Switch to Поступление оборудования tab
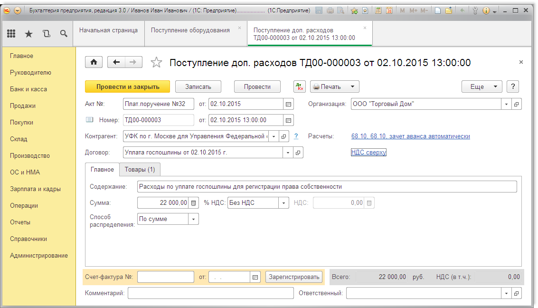This screenshot has width=538, height=308. click(x=190, y=30)
